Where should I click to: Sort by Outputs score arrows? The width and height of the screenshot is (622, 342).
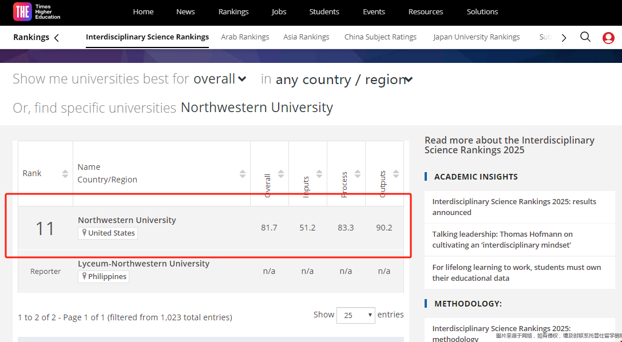[396, 174]
